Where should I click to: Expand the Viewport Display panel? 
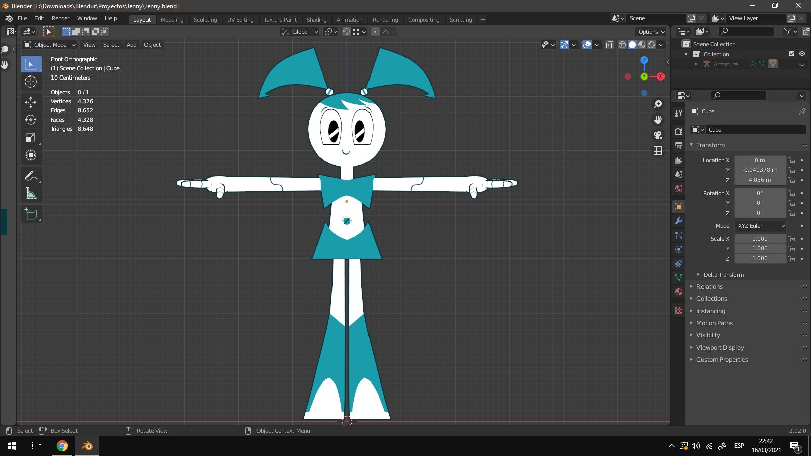click(x=691, y=348)
